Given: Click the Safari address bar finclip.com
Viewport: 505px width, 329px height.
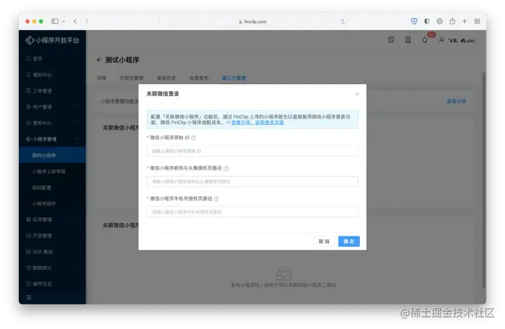Looking at the screenshot, I should [252, 22].
